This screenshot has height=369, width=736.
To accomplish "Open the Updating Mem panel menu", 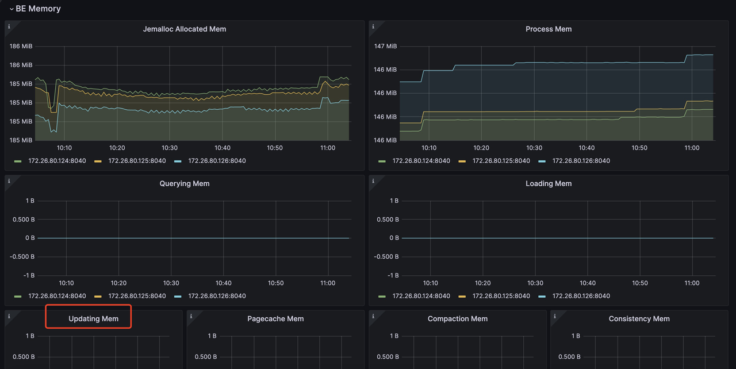I will point(88,318).
